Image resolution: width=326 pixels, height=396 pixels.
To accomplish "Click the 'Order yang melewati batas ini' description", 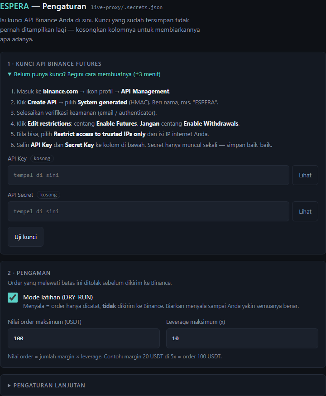I will [x=90, y=283].
